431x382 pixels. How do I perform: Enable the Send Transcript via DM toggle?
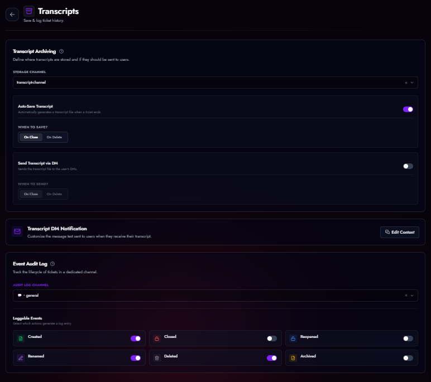pyautogui.click(x=408, y=166)
